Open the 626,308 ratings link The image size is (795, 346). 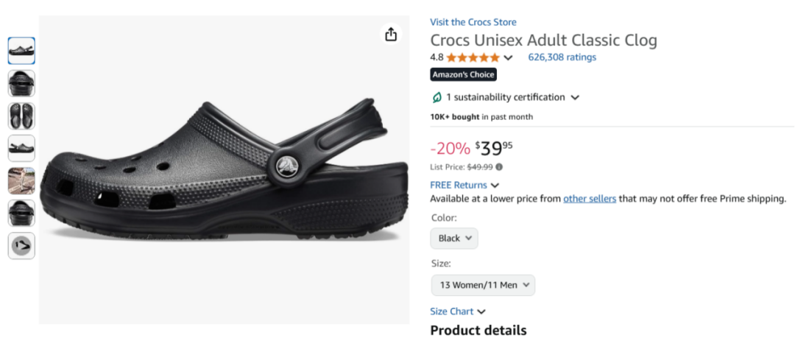tap(562, 57)
